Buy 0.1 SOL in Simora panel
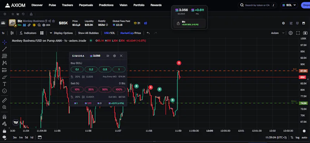Image resolution: width=310 pixels, height=143 pixels. pyautogui.click(x=77, y=69)
